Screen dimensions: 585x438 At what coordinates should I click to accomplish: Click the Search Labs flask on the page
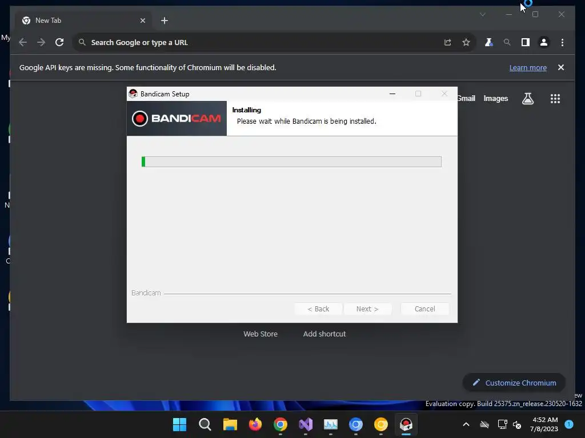click(x=527, y=99)
